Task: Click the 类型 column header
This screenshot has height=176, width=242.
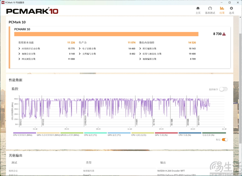Action: click(x=89, y=163)
